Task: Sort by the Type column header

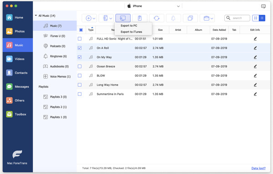Action: click(x=91, y=30)
